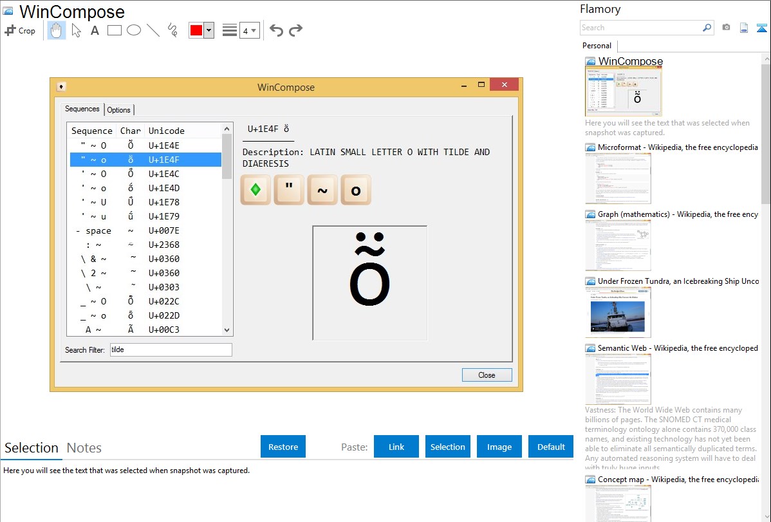
Task: Click the sequence list scroll-up arrow
Action: tap(227, 129)
